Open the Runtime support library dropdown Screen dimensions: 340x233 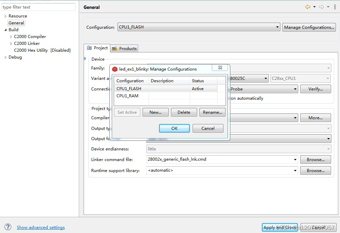295,171
